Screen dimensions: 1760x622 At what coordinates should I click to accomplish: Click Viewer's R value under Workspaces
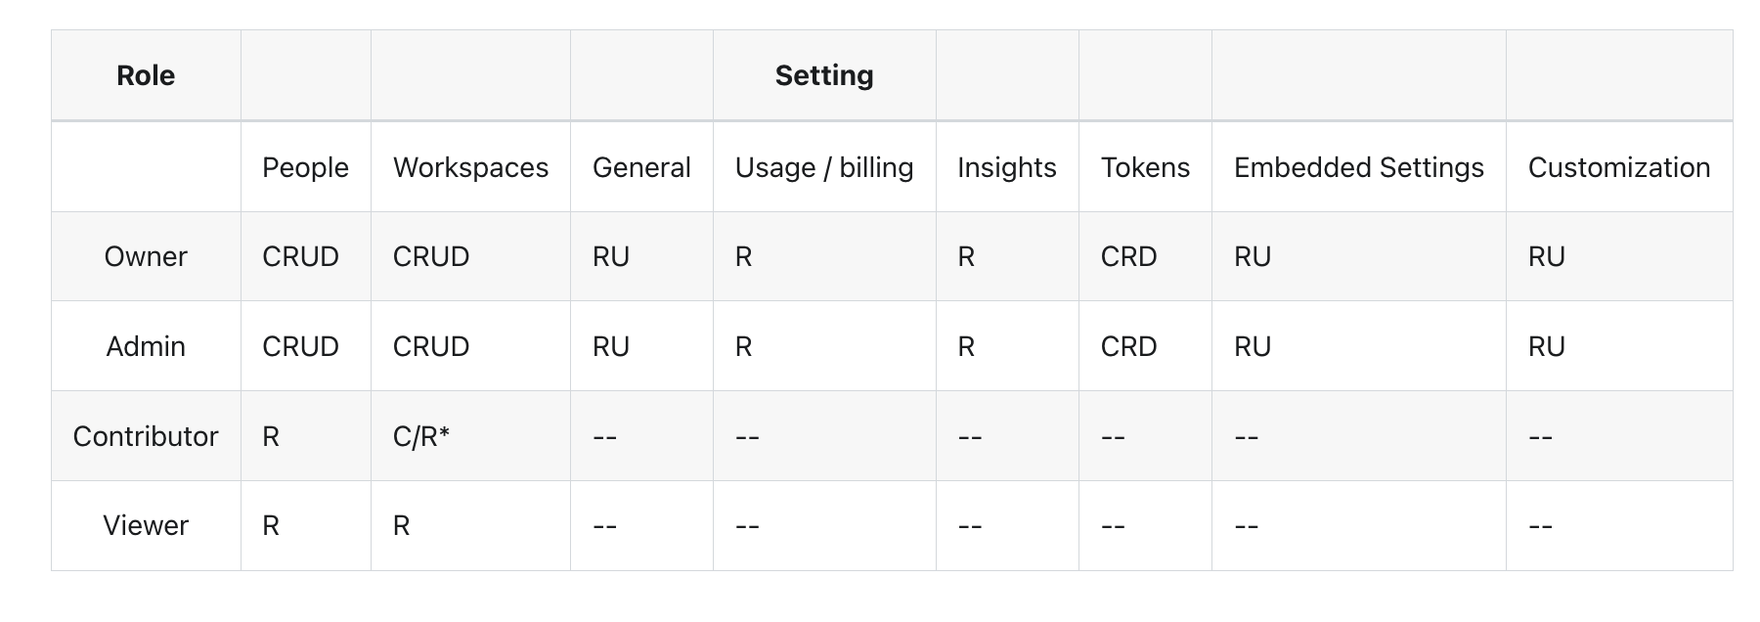pyautogui.click(x=401, y=525)
